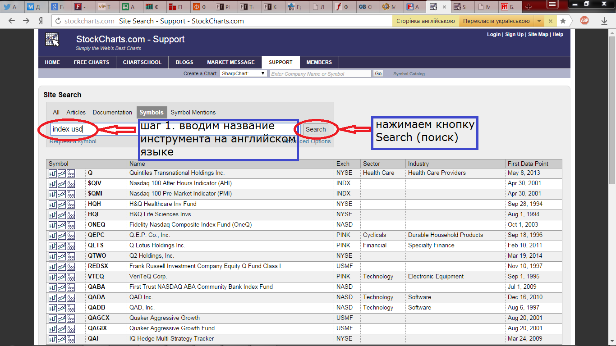Viewport: 616px width, 346px height.
Task: Open SharpChart bar icon for symbol Q
Action: 52,173
